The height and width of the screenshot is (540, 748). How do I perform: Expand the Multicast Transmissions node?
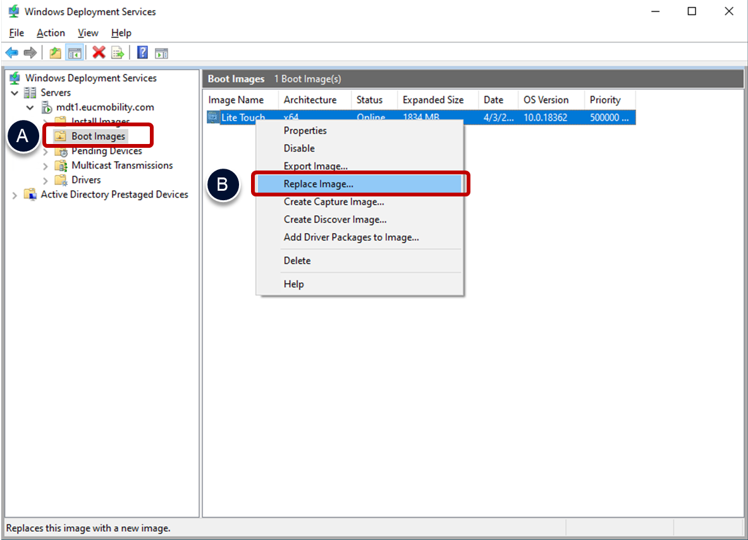pos(45,166)
